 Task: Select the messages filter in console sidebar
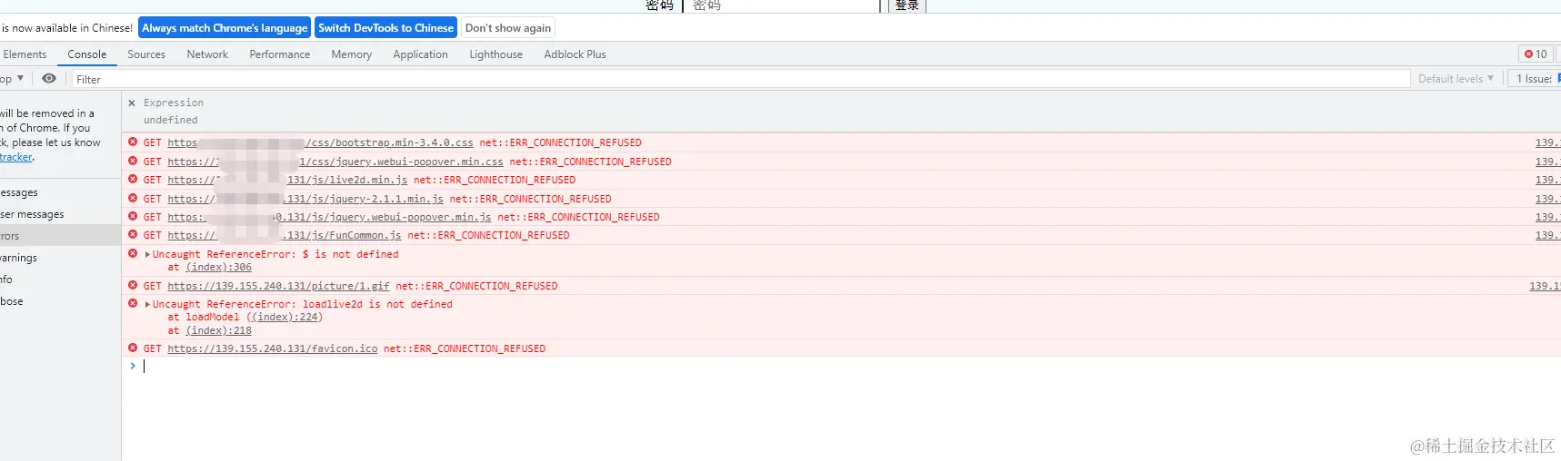tap(60, 192)
